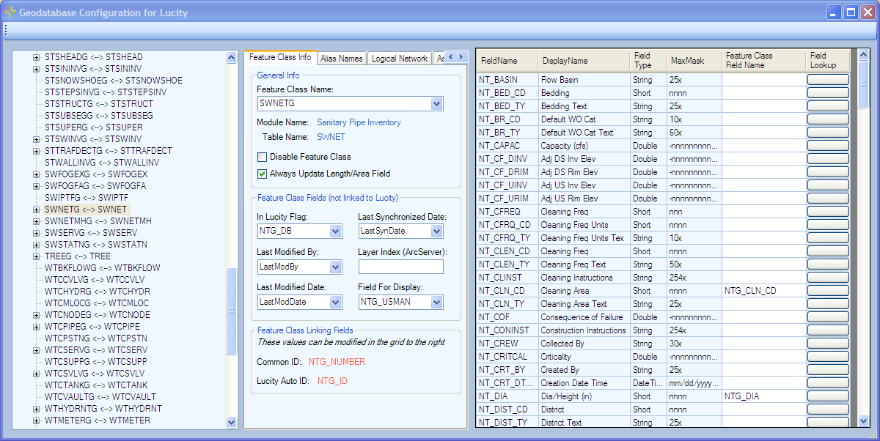
Task: Sort by FieldName column header
Action: point(507,61)
